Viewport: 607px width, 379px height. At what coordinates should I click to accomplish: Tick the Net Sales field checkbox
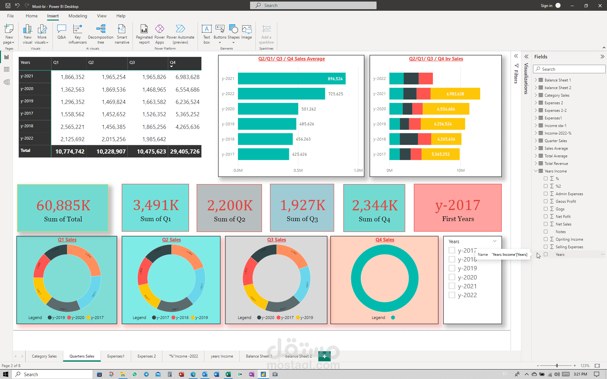pyautogui.click(x=546, y=224)
